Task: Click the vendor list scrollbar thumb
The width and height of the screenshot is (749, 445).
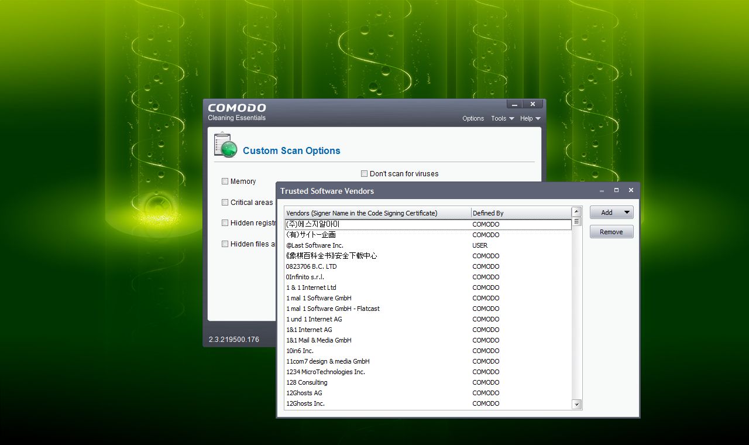Action: point(576,221)
